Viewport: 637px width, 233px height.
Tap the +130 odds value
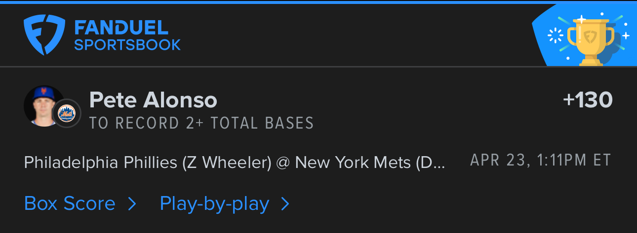point(588,100)
